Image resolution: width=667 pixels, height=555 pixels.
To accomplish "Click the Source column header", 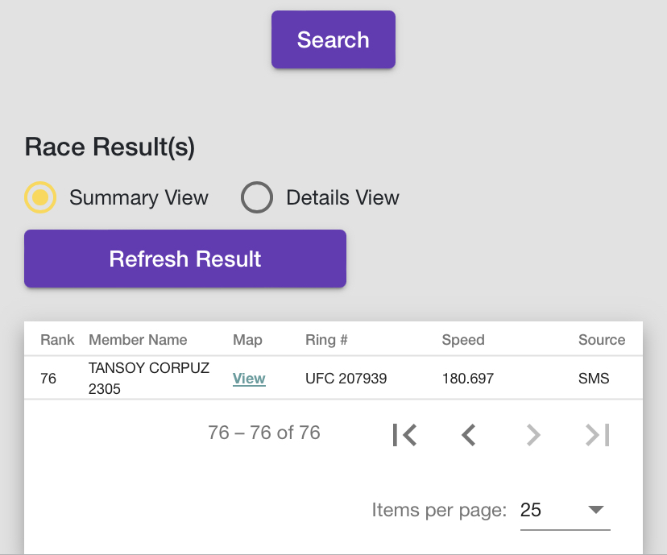I will (602, 340).
